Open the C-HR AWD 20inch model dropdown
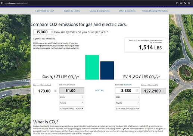 pos(127,109)
